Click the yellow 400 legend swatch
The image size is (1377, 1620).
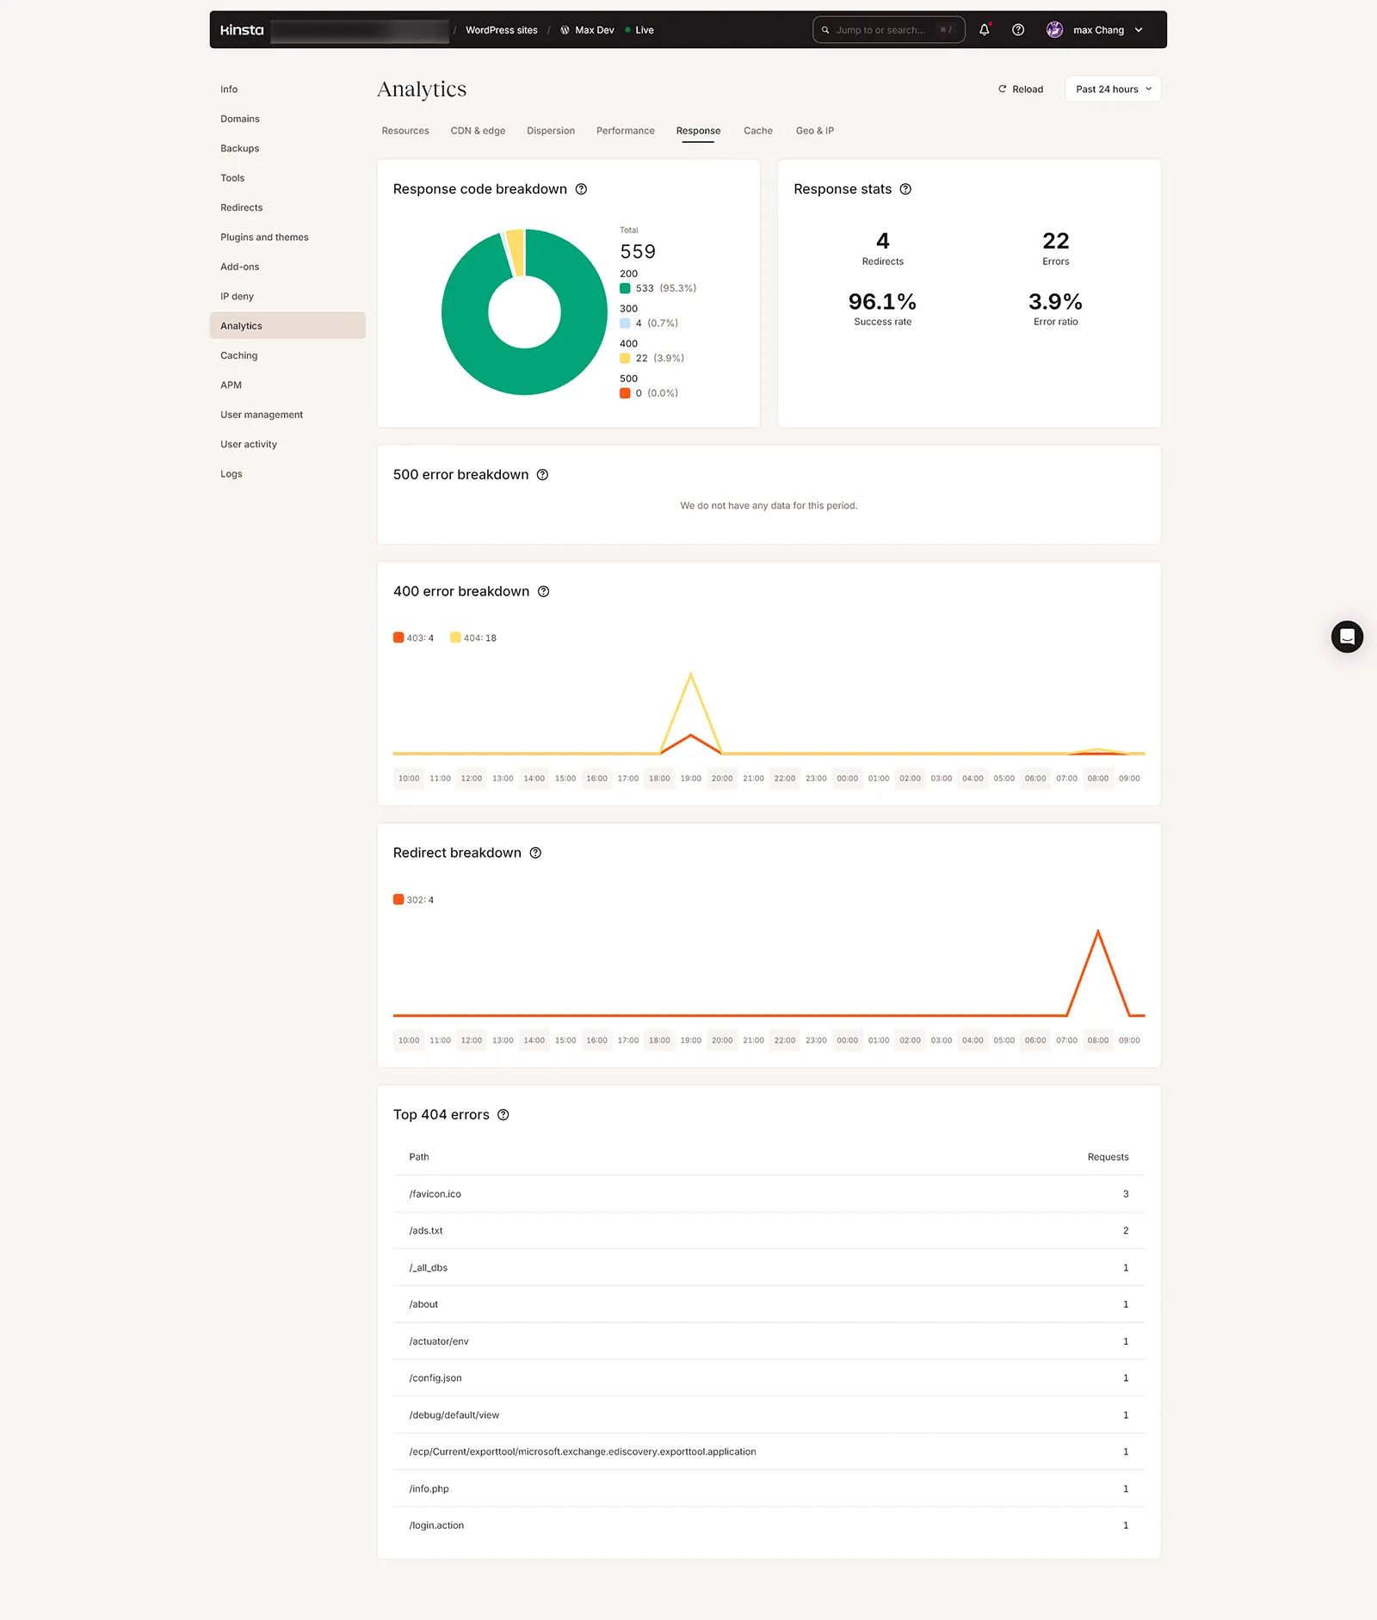coord(625,359)
